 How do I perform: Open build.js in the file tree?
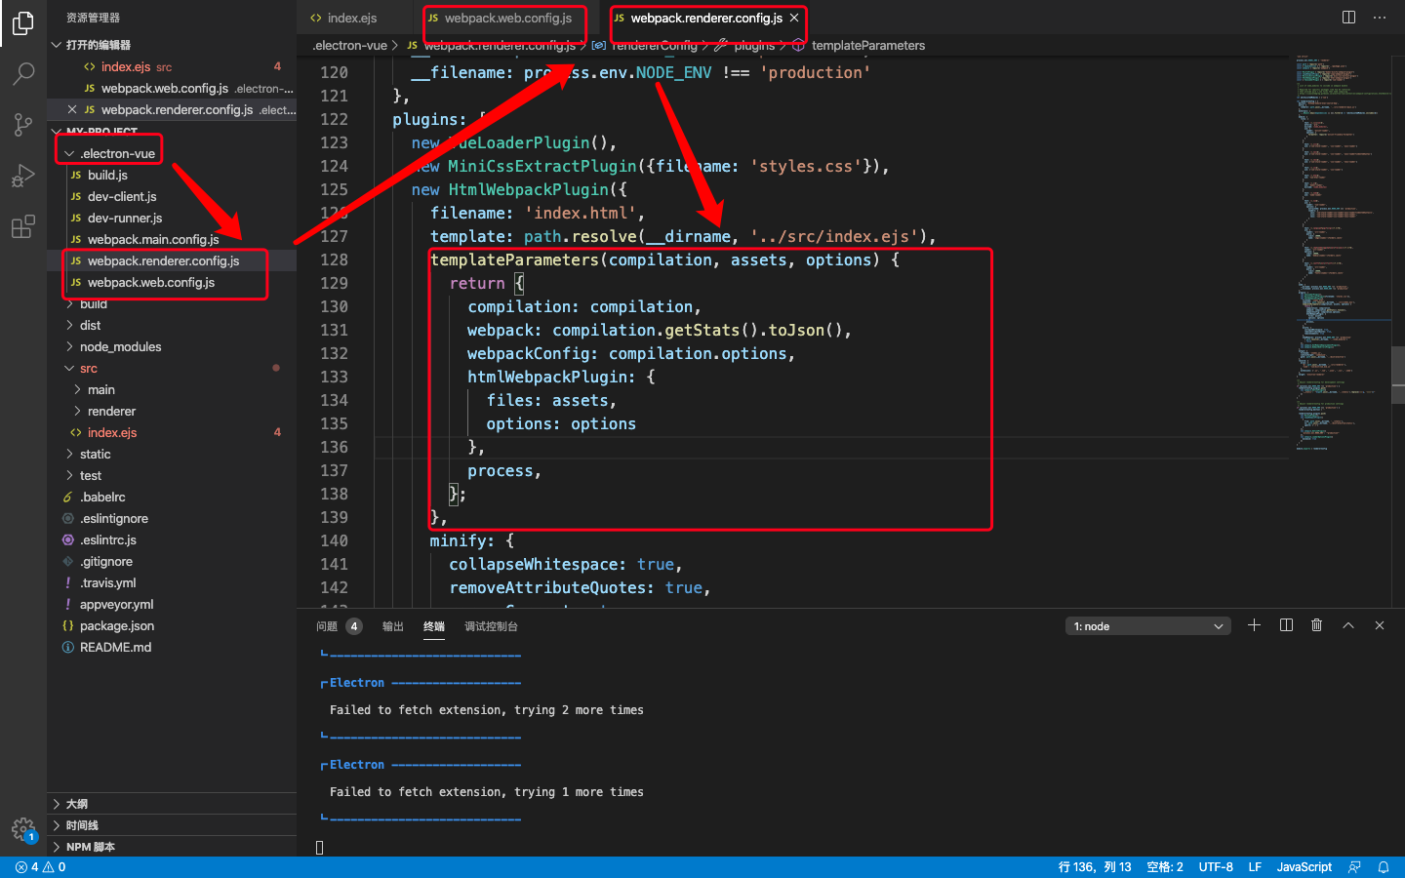[x=172, y=175]
